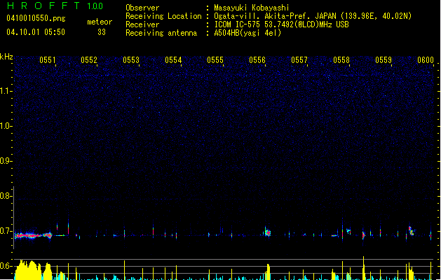The image size is (441, 280).
Task: Click the 0551 time marker
Action: [x=48, y=60]
